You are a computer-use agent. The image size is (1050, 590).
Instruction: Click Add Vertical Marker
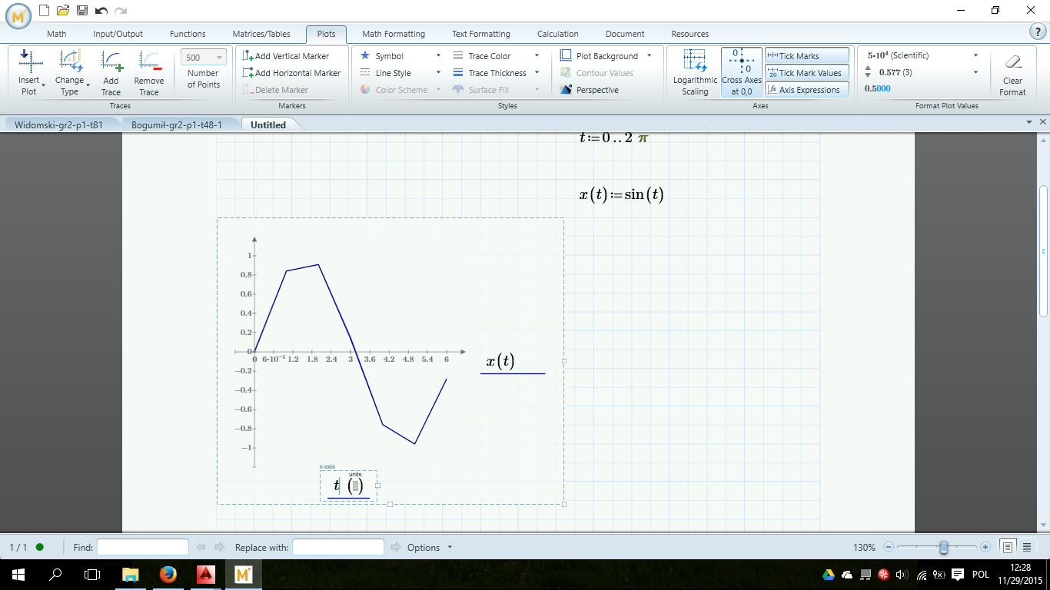(x=286, y=56)
